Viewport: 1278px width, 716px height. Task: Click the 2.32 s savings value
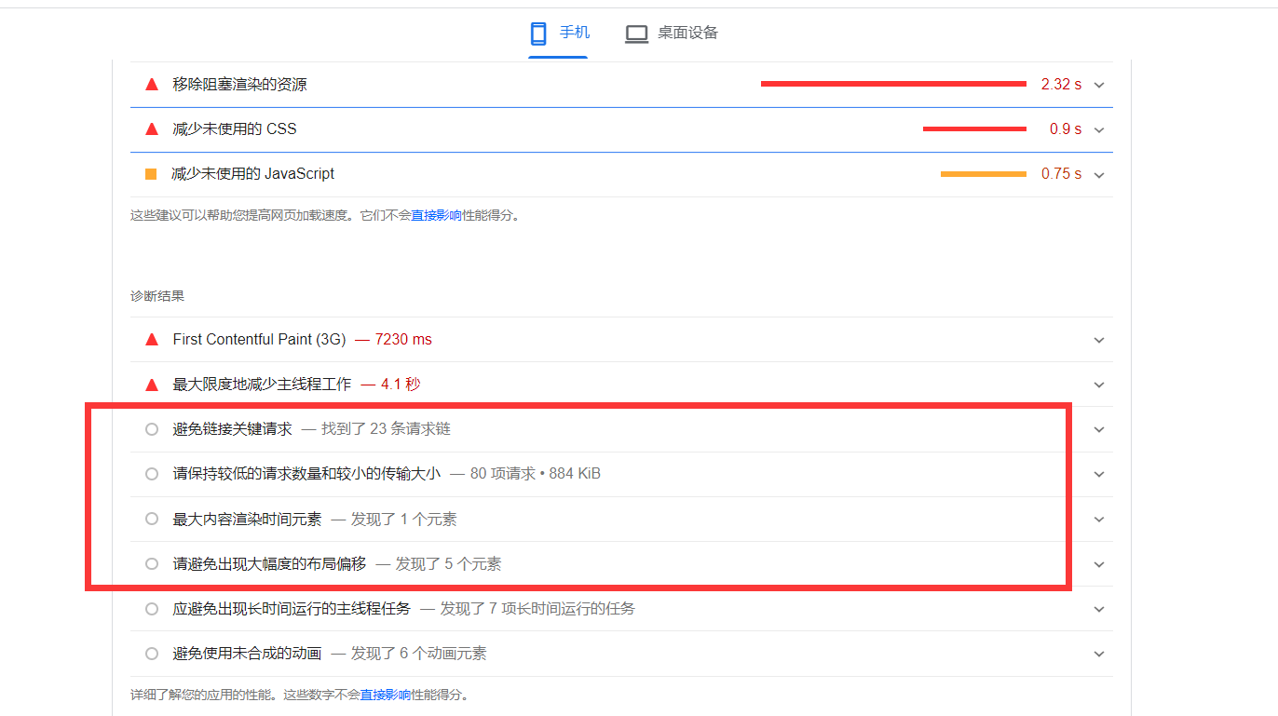coord(1061,85)
